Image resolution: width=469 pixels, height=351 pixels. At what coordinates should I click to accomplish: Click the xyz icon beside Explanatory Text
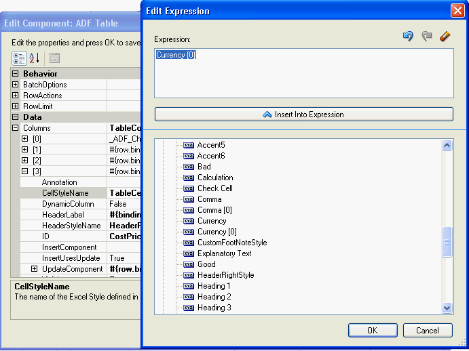(189, 253)
